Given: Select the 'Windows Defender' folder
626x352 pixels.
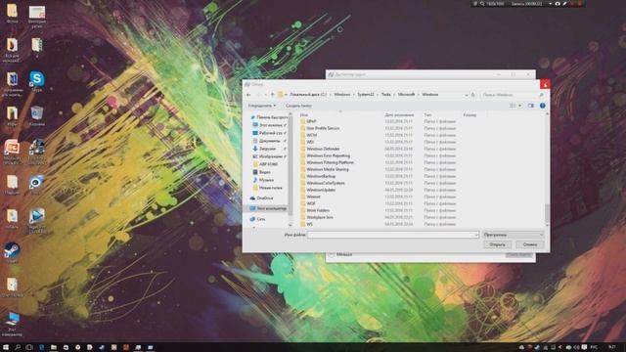Looking at the screenshot, I should pos(323,149).
